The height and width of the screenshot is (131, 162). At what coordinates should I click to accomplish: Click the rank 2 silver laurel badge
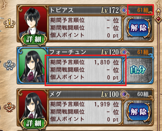point(9,65)
